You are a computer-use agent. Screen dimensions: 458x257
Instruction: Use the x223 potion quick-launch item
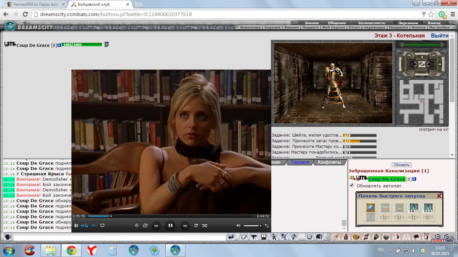point(428,207)
